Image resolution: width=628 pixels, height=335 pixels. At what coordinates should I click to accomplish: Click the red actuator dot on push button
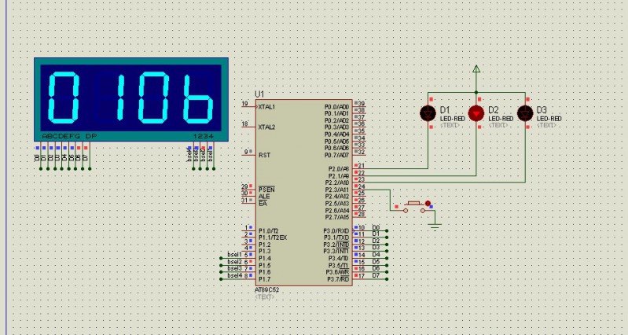[x=428, y=204]
